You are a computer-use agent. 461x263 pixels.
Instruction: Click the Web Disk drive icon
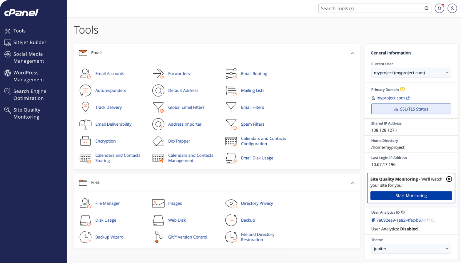(158, 220)
